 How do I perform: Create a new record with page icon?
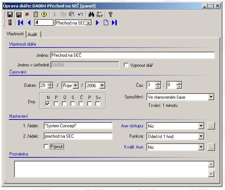pos(106,23)
